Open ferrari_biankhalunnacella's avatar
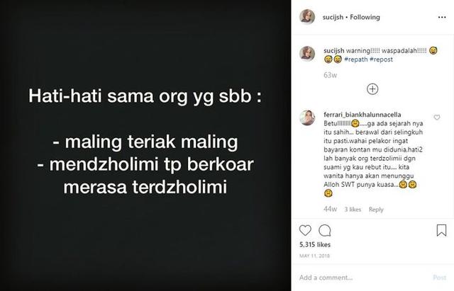 [x=307, y=118]
